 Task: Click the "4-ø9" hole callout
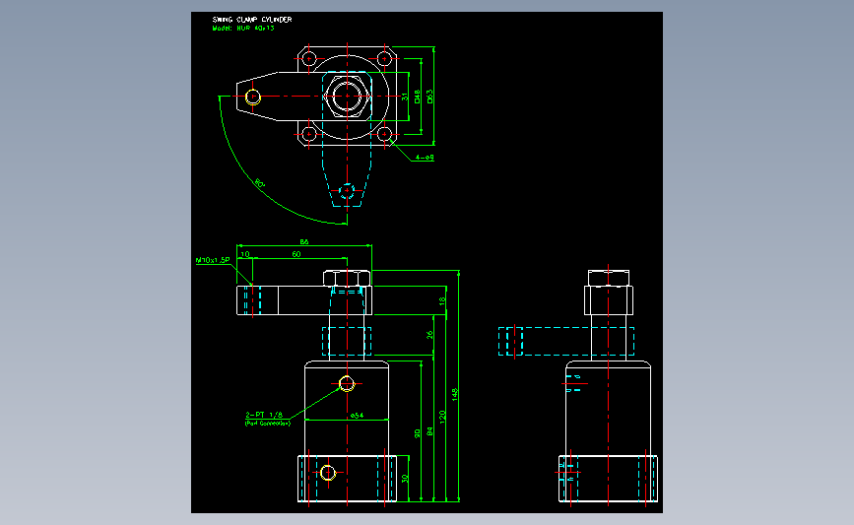(x=425, y=158)
